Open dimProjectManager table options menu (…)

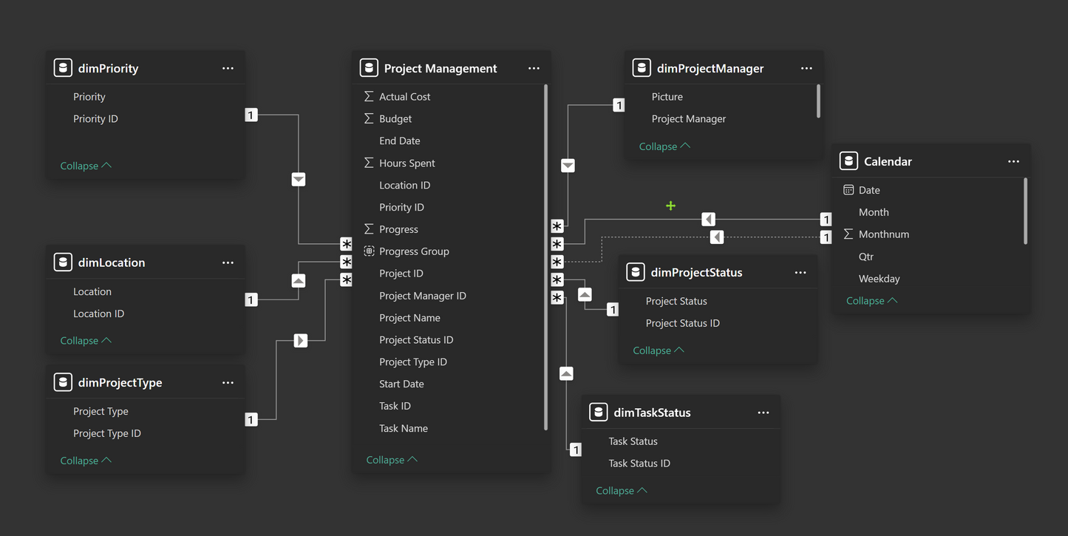coord(806,68)
